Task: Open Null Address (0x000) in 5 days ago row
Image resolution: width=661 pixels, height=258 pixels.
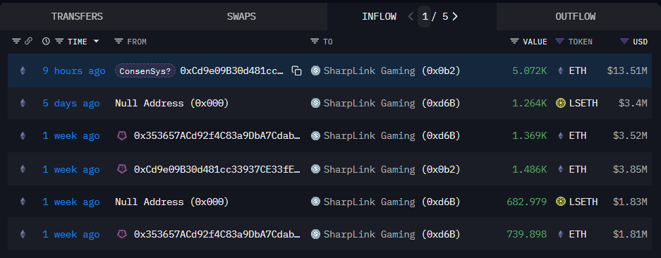Action: click(172, 104)
